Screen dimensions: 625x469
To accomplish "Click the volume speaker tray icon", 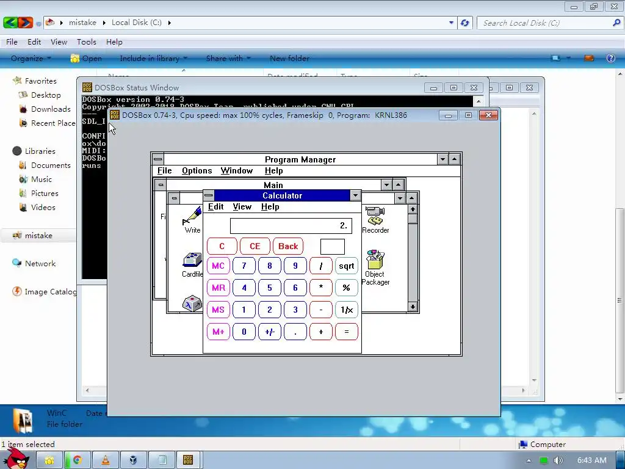I will click(x=558, y=460).
